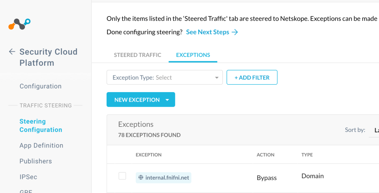Click the arrow icon after See Next Steps
The width and height of the screenshot is (379, 193).
coord(235,32)
